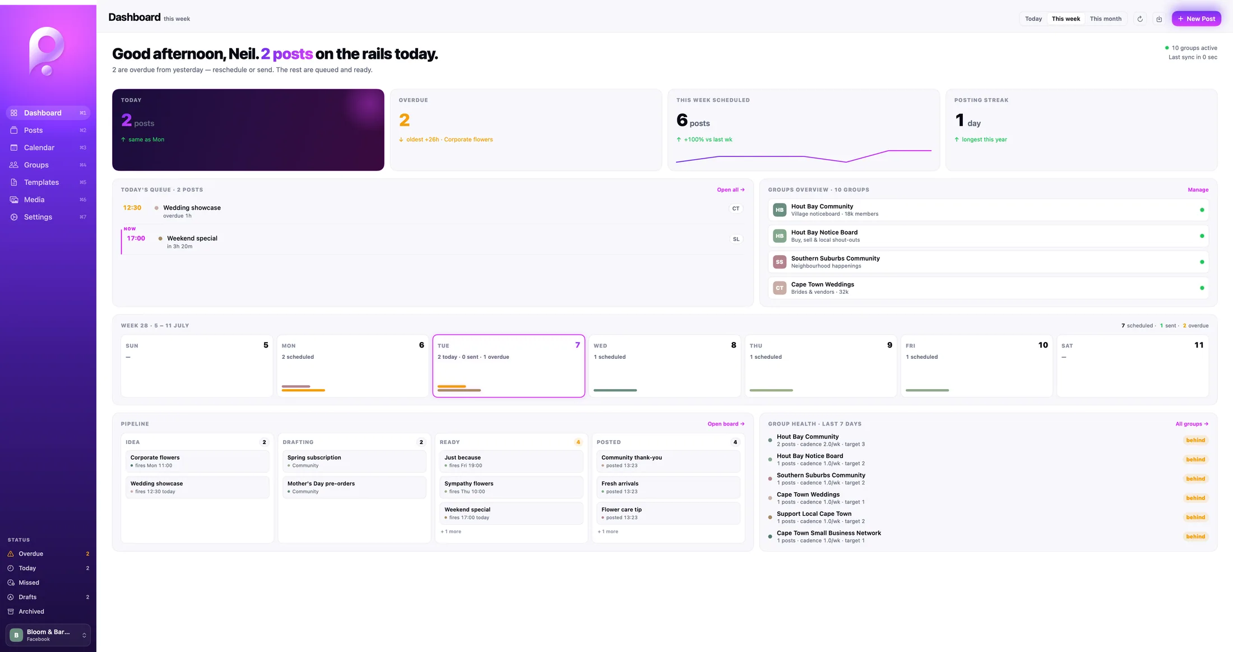Open Flower care tip posted card
This screenshot has width=1233, height=652.
click(x=668, y=513)
